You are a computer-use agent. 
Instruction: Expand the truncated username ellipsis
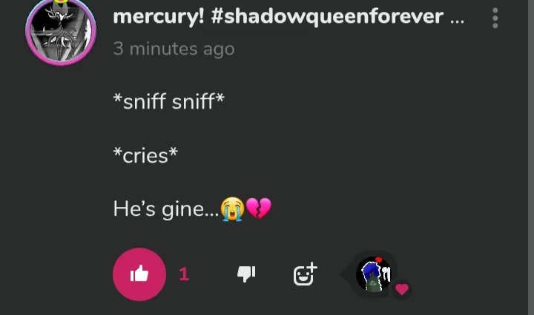(x=457, y=21)
